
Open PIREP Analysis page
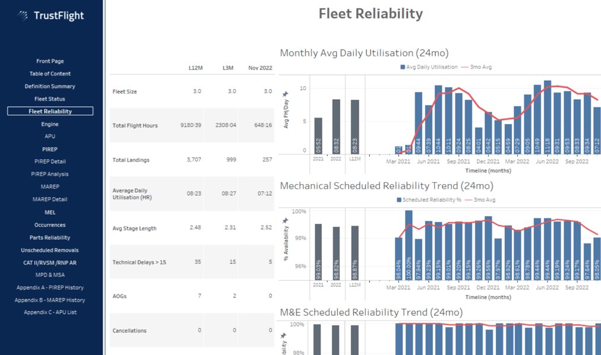(x=50, y=174)
